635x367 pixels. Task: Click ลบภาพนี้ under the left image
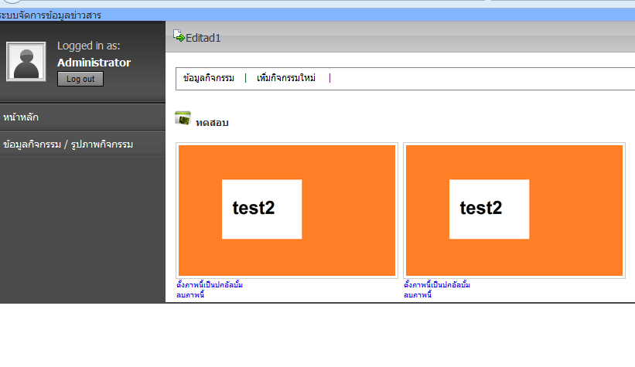click(190, 295)
